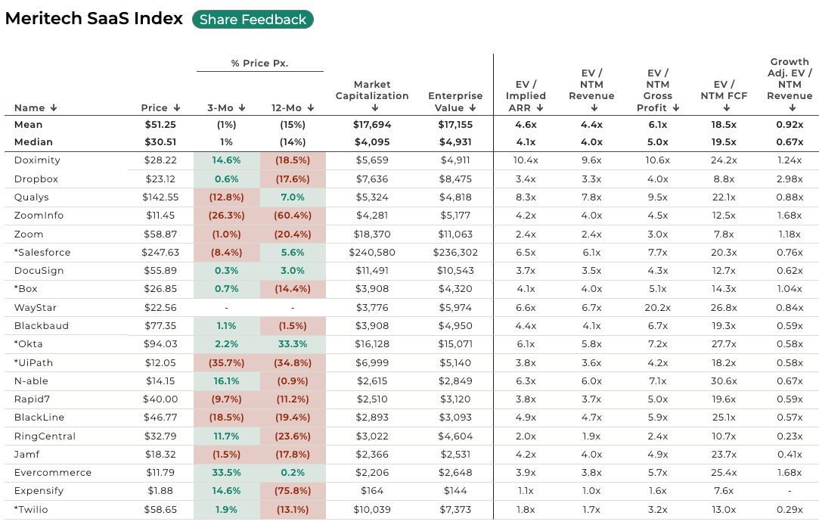The image size is (819, 528).
Task: Click Expensify 12-Mo red (75.8%) cell
Action: point(293,491)
